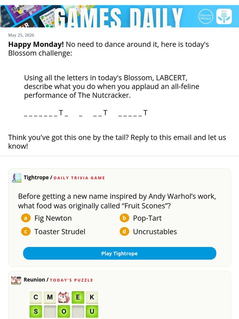Click the M tile in Reunion puzzle

pos(50,297)
